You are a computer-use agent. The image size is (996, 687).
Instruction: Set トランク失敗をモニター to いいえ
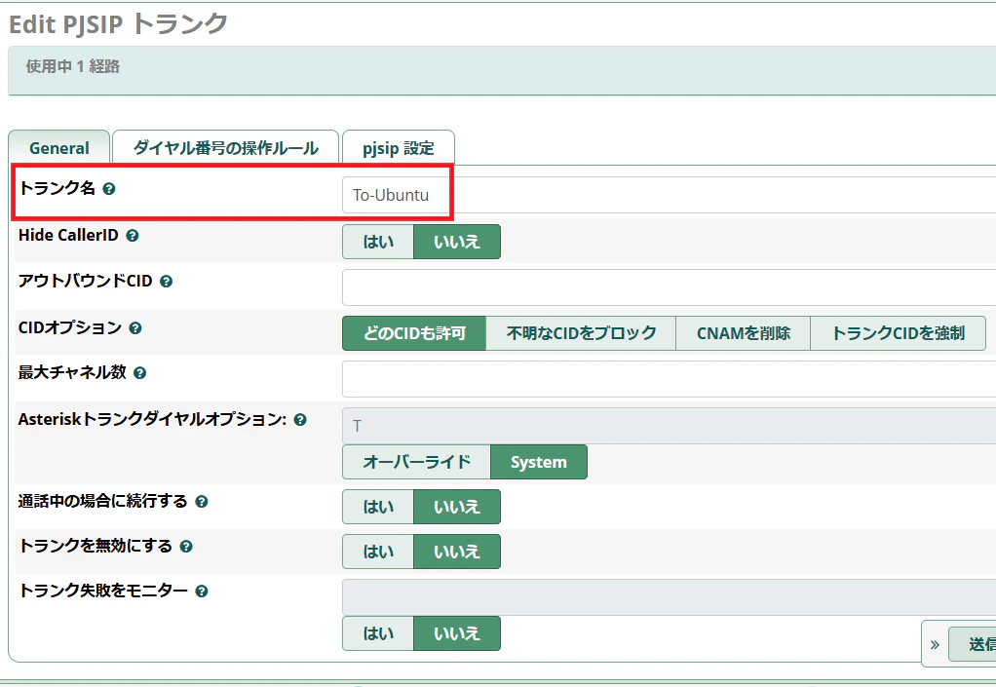click(457, 633)
